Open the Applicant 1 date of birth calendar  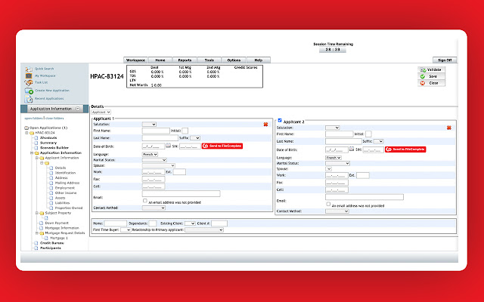coord(168,145)
